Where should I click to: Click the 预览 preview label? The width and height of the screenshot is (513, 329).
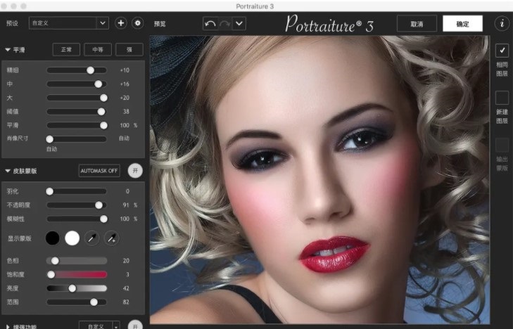pyautogui.click(x=160, y=24)
